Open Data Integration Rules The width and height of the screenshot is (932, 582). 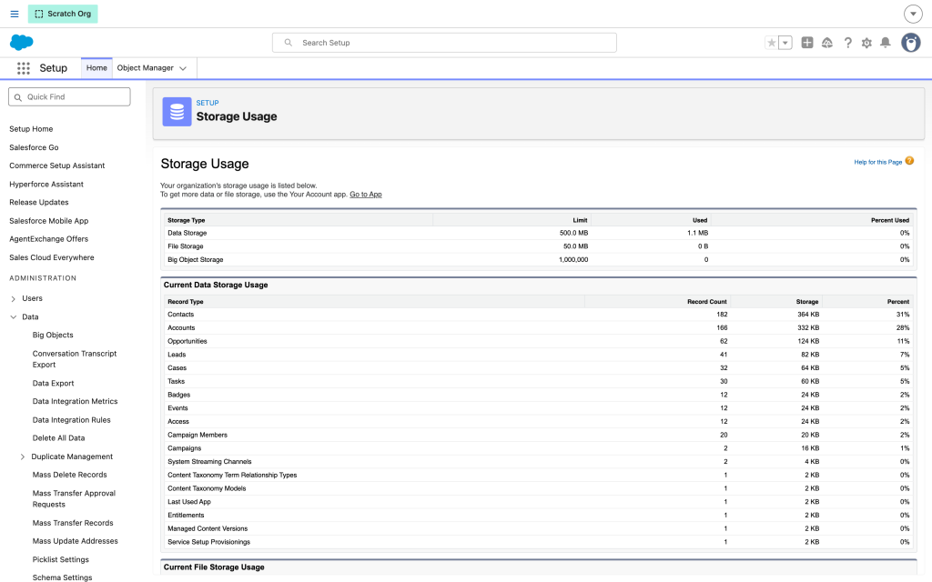tap(71, 420)
